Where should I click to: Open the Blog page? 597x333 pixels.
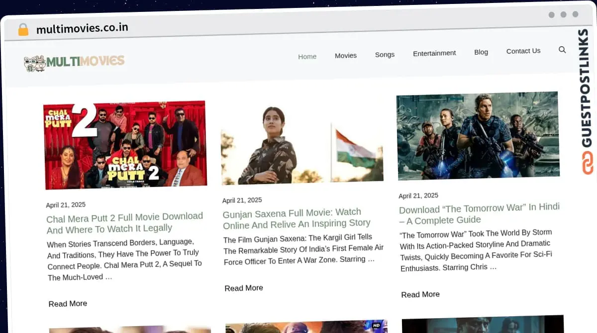[481, 52]
